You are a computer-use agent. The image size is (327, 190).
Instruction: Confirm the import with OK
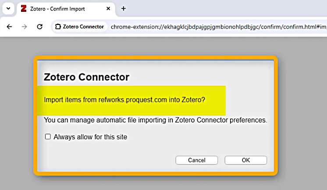(245, 160)
